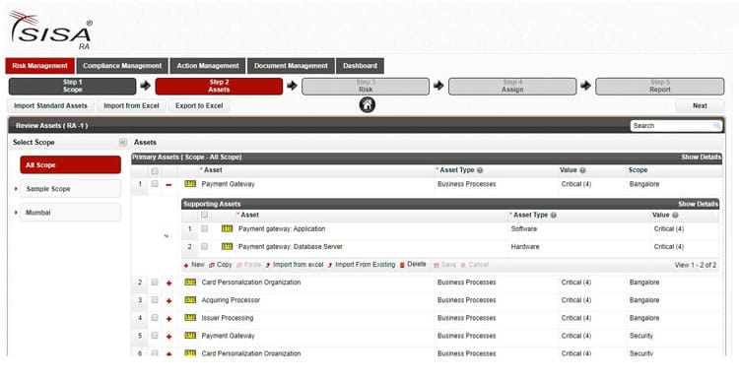Viewport: 739px width, 378px height.
Task: Click asset icon beside row 2 Card Personalization Organization
Action: [x=190, y=283]
